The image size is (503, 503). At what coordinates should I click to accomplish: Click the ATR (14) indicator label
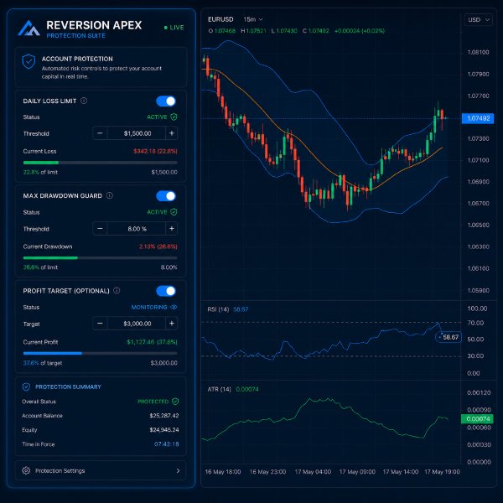(x=220, y=389)
